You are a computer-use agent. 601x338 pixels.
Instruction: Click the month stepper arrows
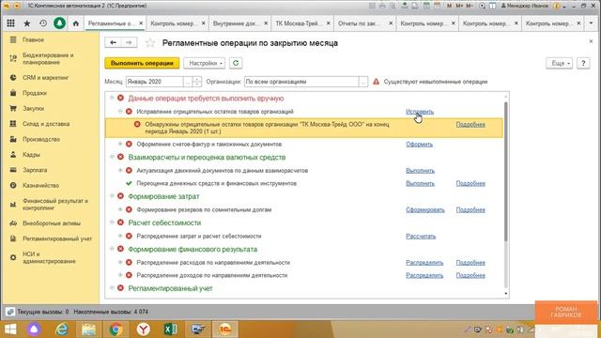tap(196, 82)
